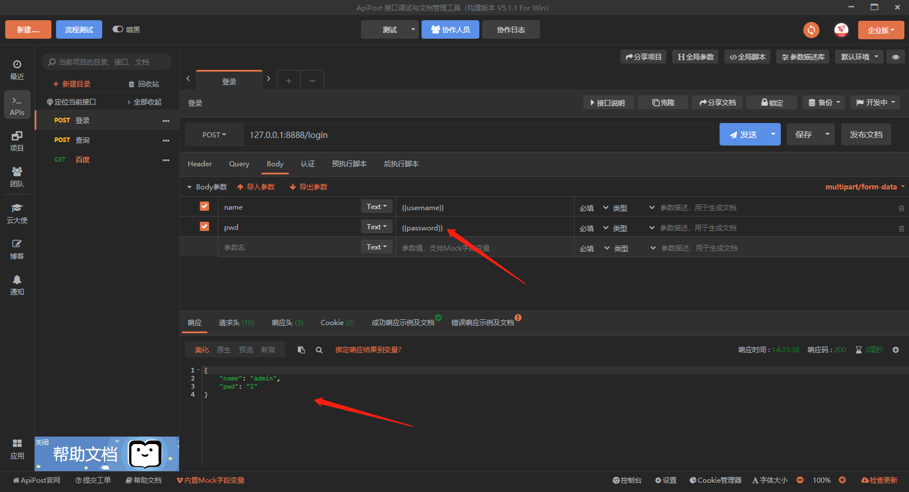Switch to the Header tab
Screen dimensions: 909x492
point(200,164)
